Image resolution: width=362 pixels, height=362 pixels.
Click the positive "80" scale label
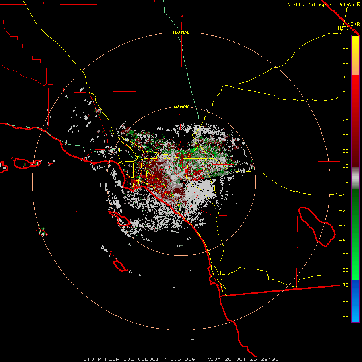pos(346,62)
